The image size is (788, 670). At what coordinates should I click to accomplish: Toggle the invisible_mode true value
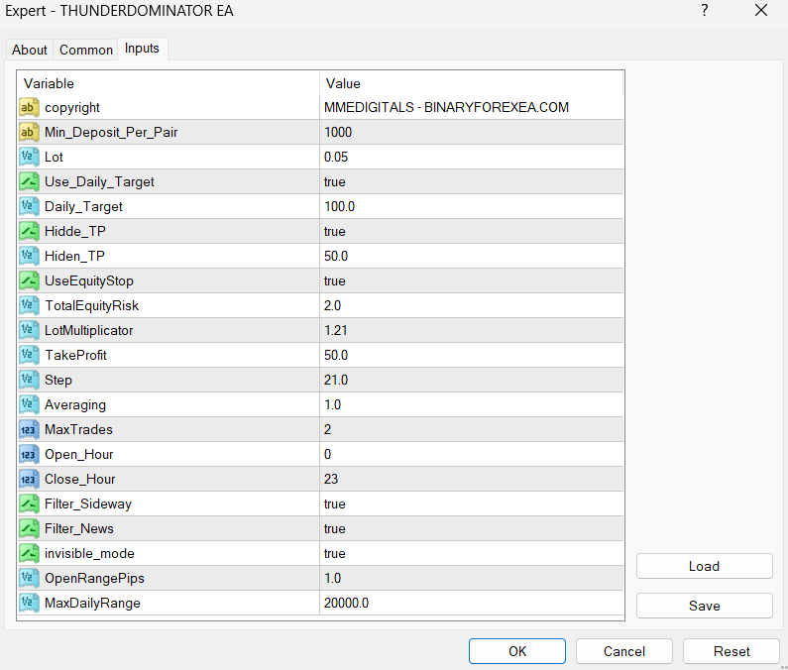click(335, 553)
